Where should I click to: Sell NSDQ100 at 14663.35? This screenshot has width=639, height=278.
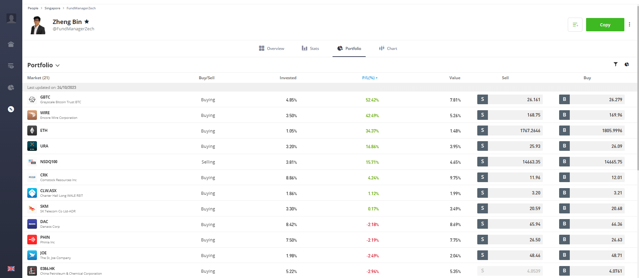[x=510, y=162]
